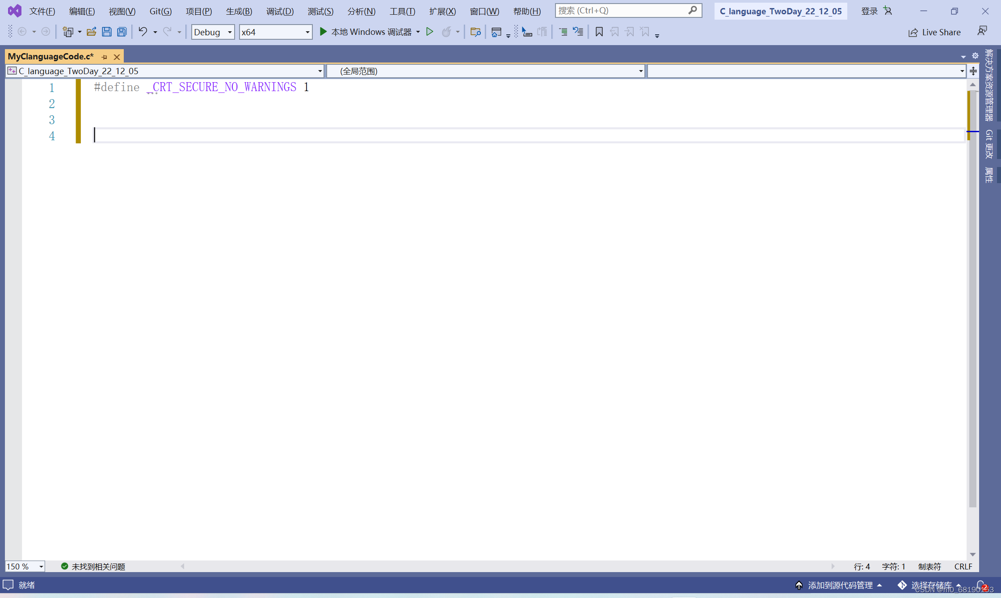
Task: Open the 生成(B) menu
Action: click(x=239, y=11)
